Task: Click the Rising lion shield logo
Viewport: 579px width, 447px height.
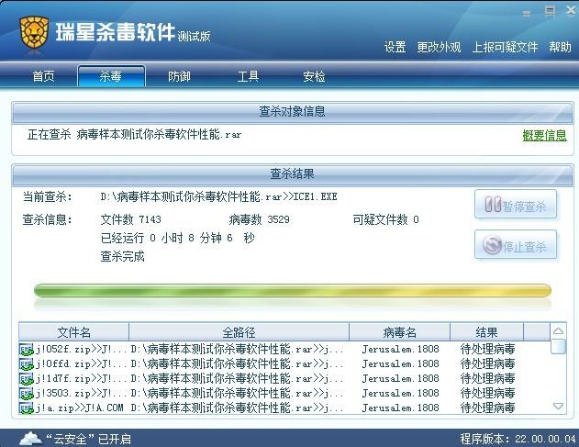Action: [x=34, y=34]
